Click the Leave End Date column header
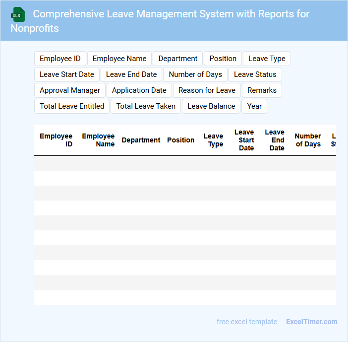Image resolution: width=348 pixels, height=342 pixels. (275, 140)
